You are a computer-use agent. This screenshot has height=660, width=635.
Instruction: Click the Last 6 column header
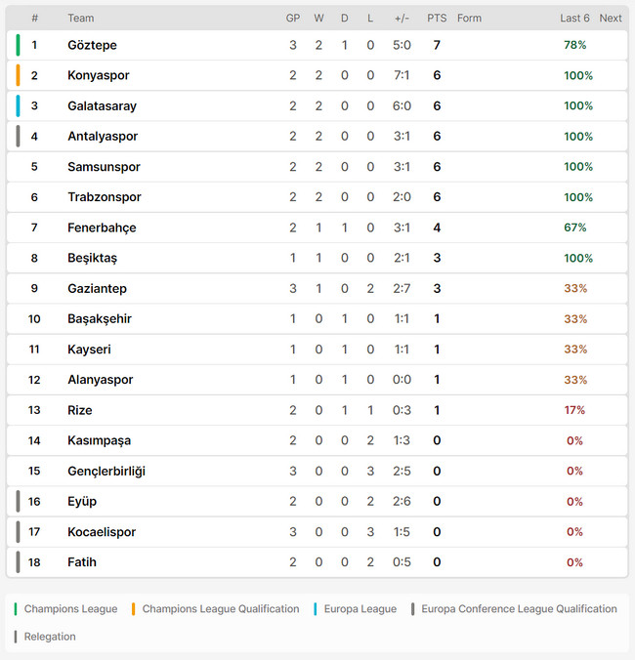[x=574, y=19]
